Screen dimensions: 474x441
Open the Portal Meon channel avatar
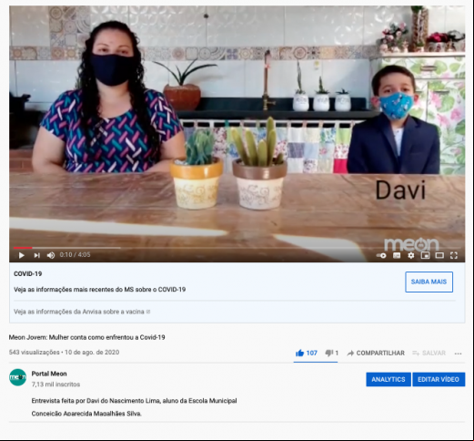tap(17, 377)
